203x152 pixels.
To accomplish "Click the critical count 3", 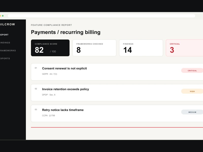I will click(172, 50).
